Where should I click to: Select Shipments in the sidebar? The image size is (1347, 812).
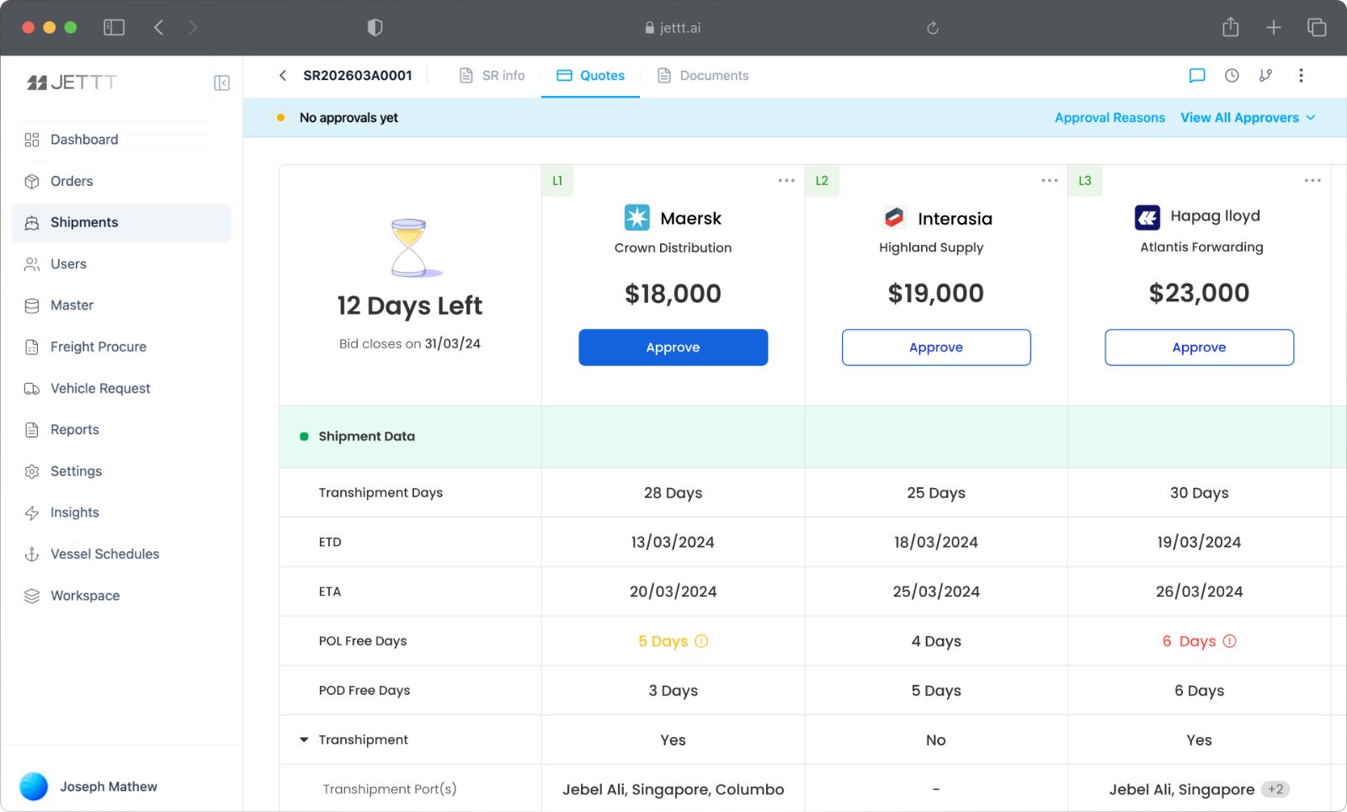click(x=121, y=223)
